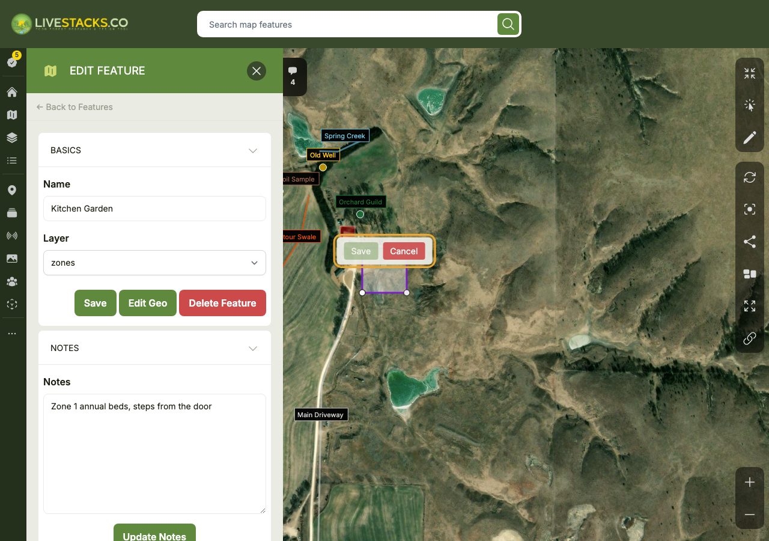The image size is (769, 541).
Task: Click the green Orchard Guild point marker
Action: [360, 214]
